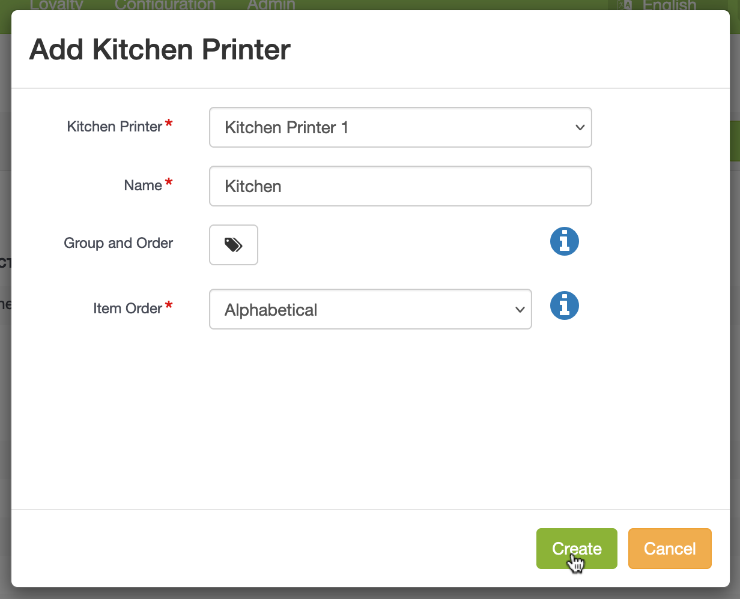Change the Alphabetical item order selection
Screen dimensions: 740x599
click(370, 309)
